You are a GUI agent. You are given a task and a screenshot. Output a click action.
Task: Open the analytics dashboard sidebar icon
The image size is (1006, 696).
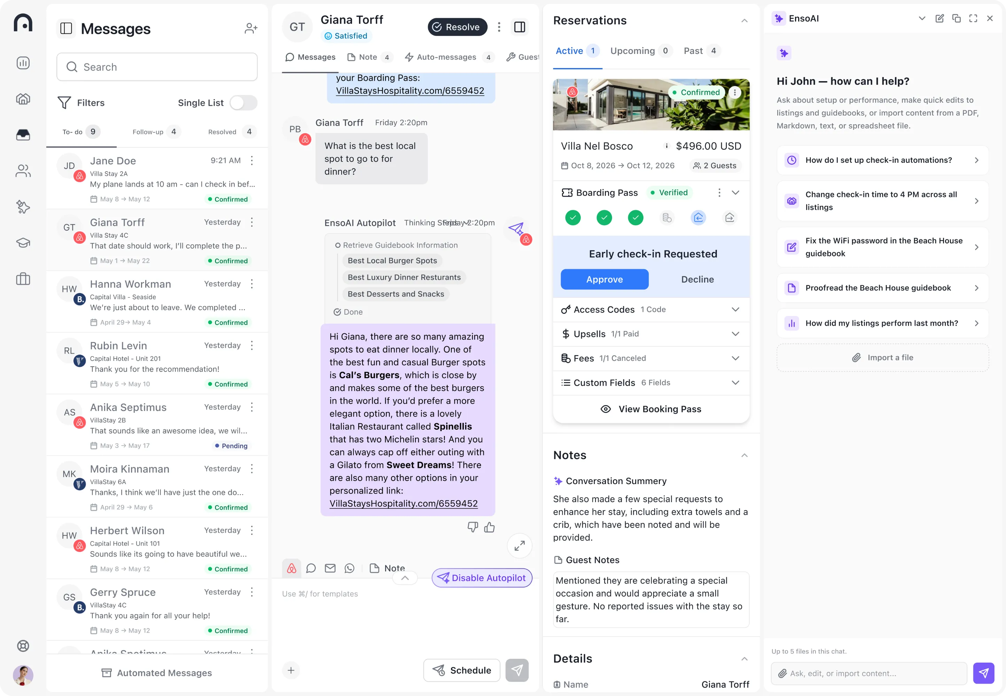point(23,63)
